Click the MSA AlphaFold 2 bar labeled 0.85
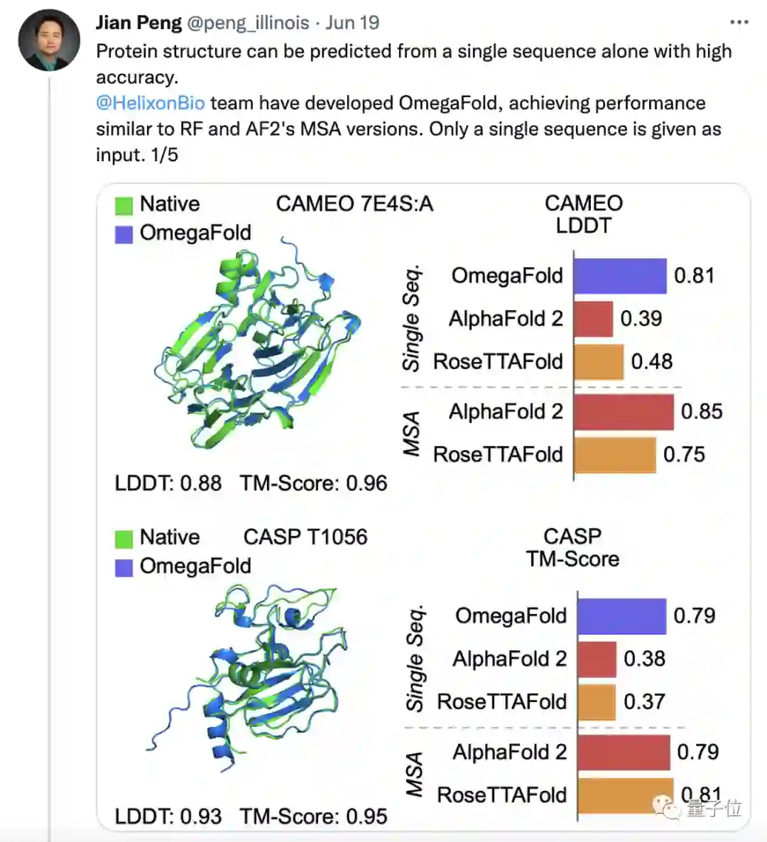Image resolution: width=767 pixels, height=842 pixels. [624, 412]
